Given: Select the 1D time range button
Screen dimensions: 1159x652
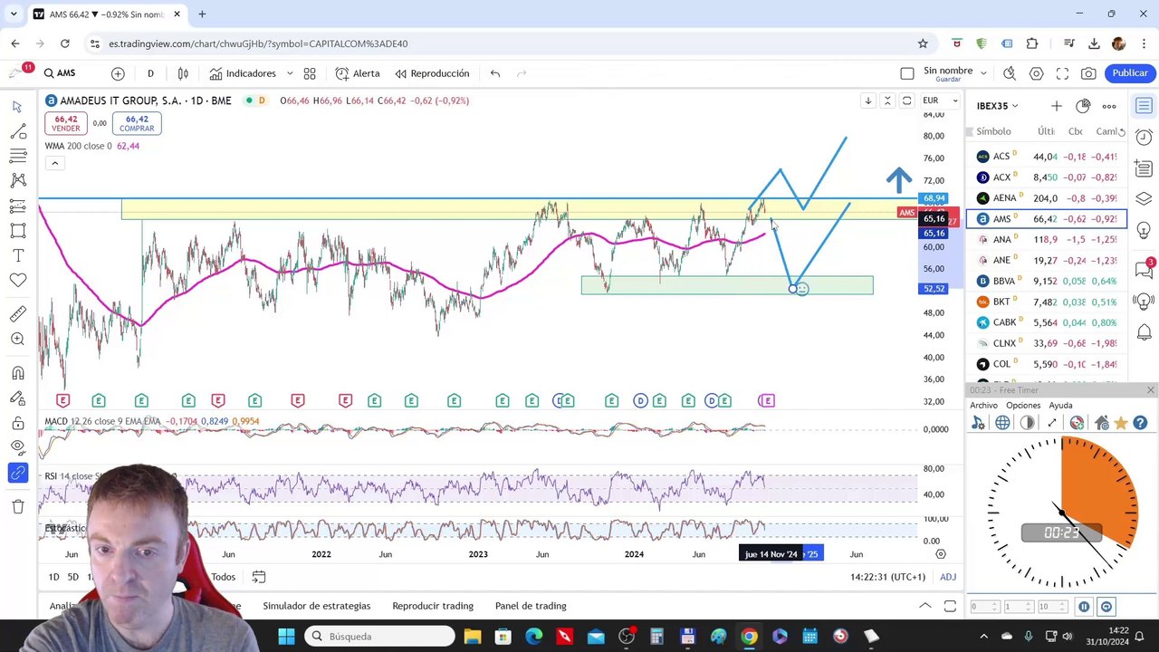Looking at the screenshot, I should click(53, 577).
